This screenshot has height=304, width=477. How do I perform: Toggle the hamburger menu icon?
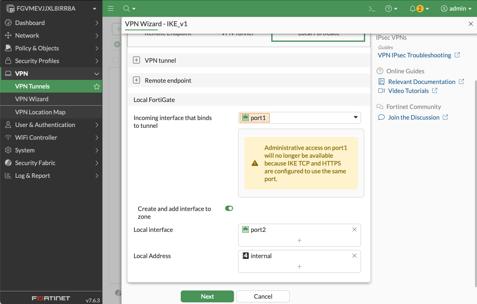pos(111,9)
